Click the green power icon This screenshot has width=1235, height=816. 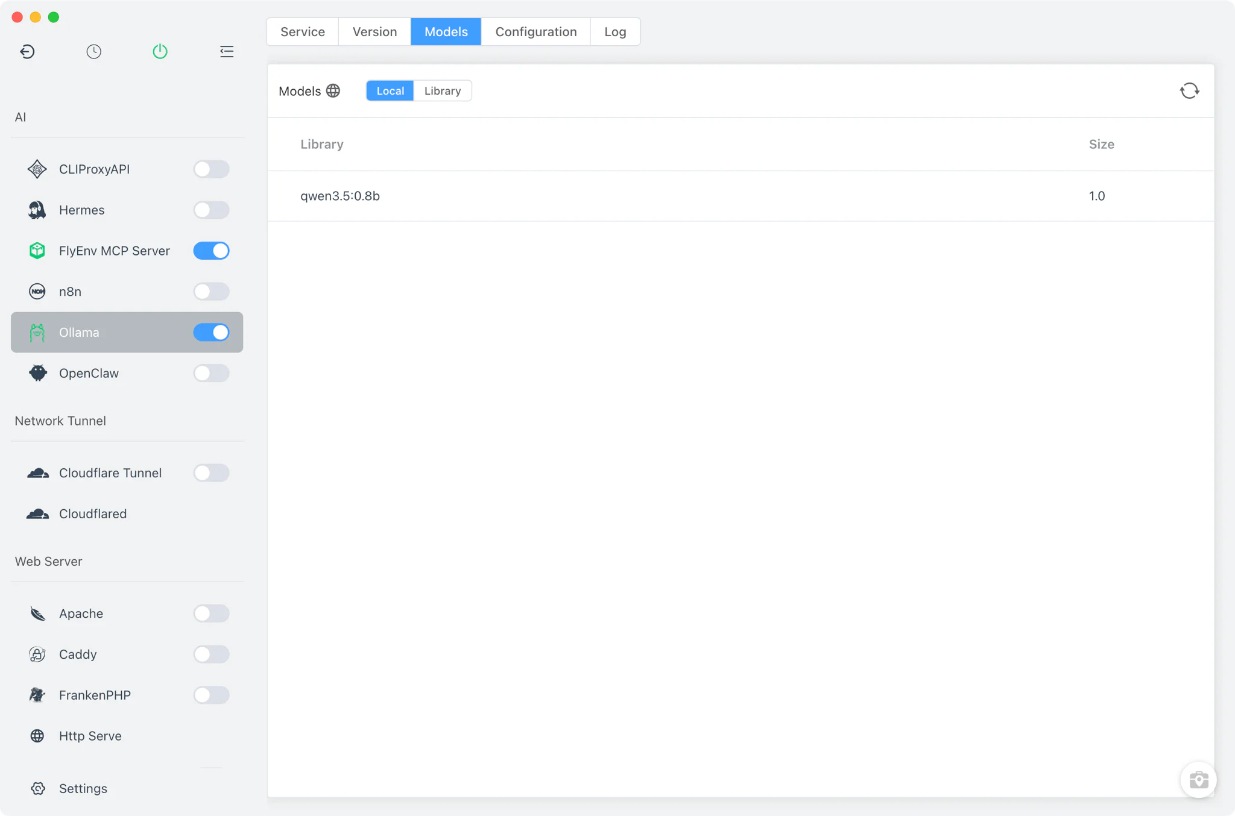pos(160,52)
